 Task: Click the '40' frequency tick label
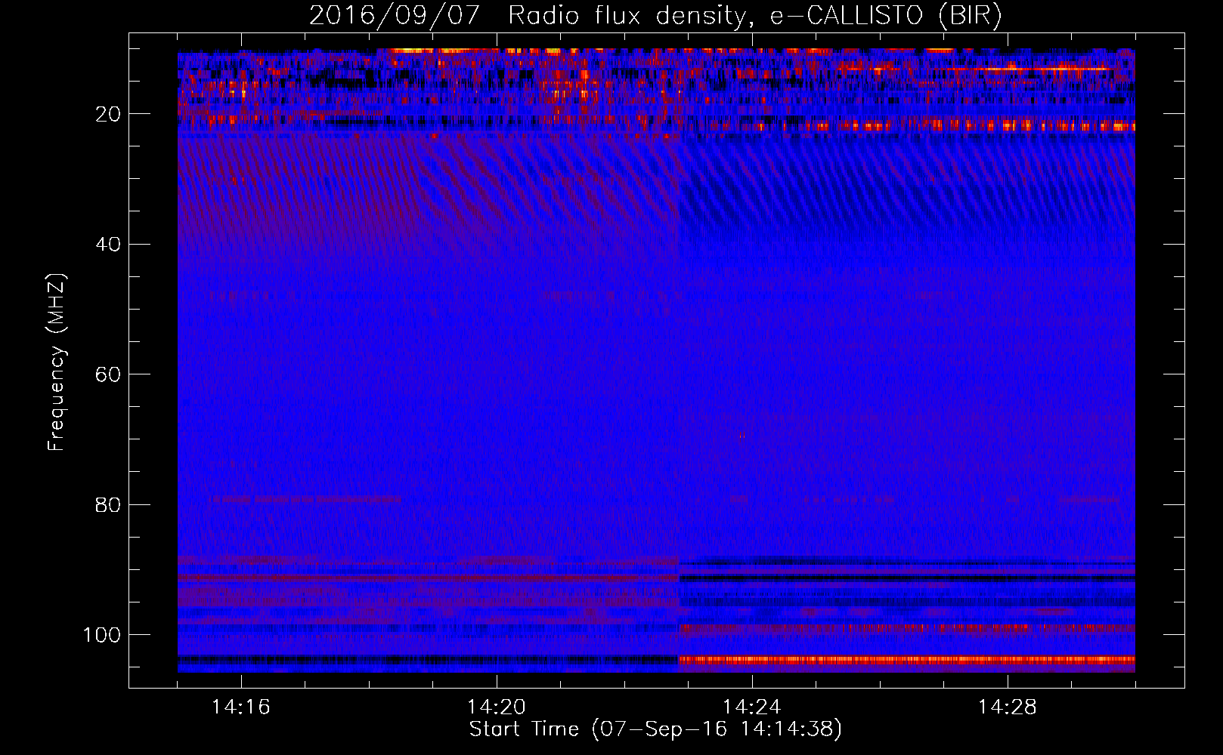point(109,245)
